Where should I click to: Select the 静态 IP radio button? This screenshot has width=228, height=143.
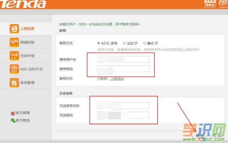pos(145,43)
